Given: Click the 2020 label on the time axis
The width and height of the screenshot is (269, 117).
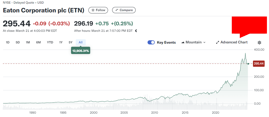Looking at the screenshot, I should pyautogui.click(x=216, y=113).
